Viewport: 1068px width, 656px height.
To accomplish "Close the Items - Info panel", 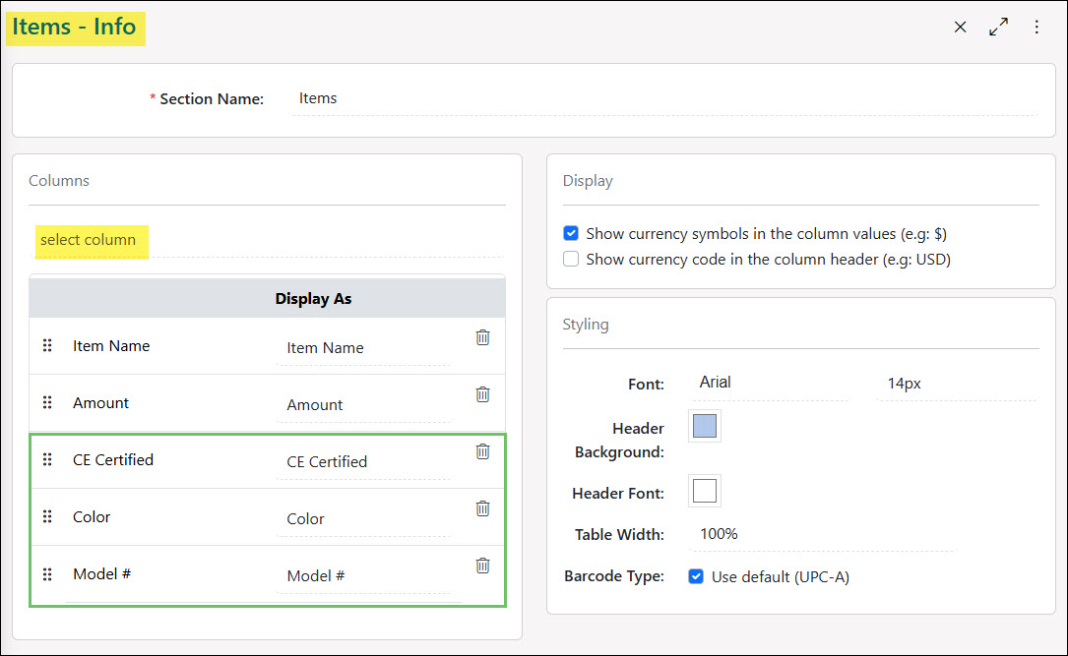I will point(961,28).
